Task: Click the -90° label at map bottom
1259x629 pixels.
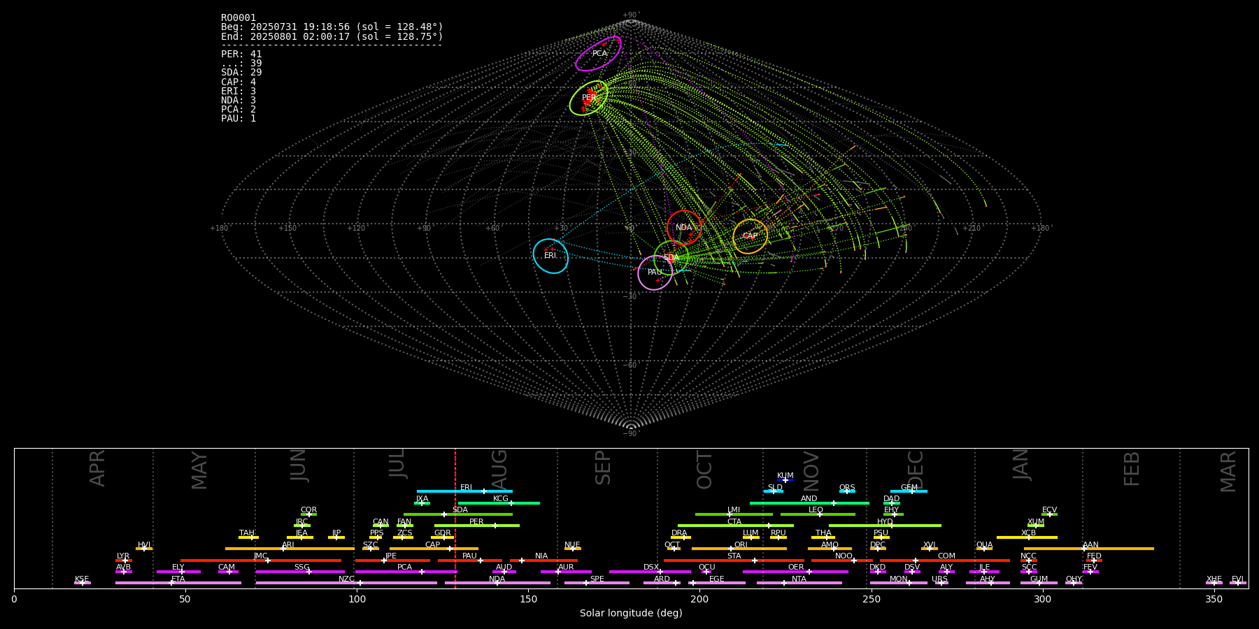Action: pyautogui.click(x=631, y=433)
